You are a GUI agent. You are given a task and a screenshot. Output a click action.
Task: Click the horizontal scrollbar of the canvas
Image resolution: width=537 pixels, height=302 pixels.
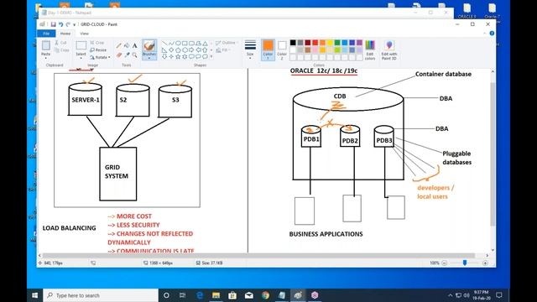pos(258,255)
